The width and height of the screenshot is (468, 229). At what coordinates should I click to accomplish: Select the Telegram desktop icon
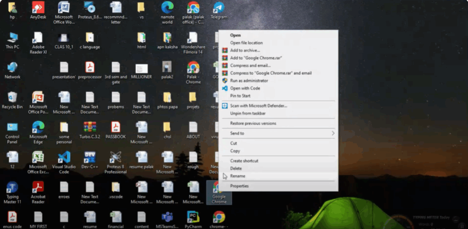tap(219, 10)
